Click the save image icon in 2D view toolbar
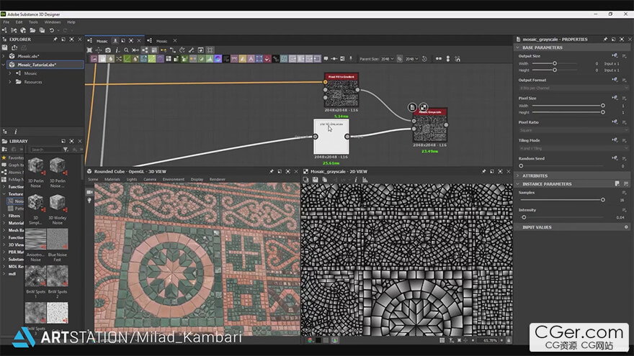The image size is (634, 356). point(315,180)
